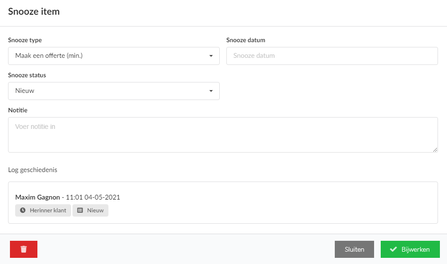This screenshot has height=264, width=447.
Task: Click the checkmark icon on Bijwerken
Action: point(393,249)
